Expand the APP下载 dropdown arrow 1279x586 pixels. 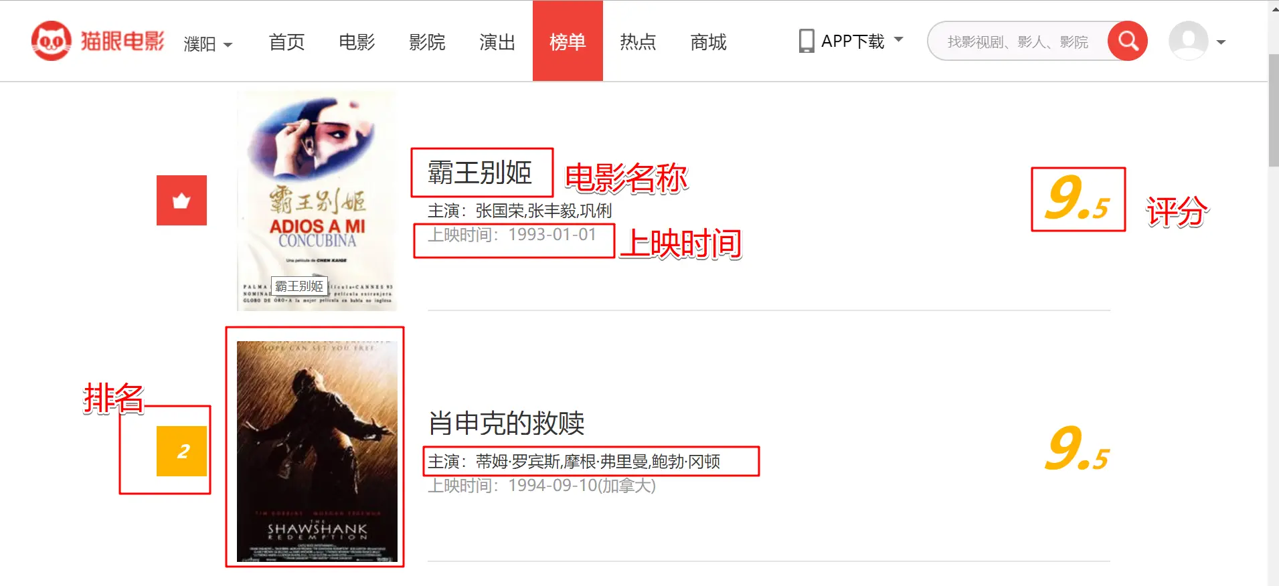tap(899, 39)
